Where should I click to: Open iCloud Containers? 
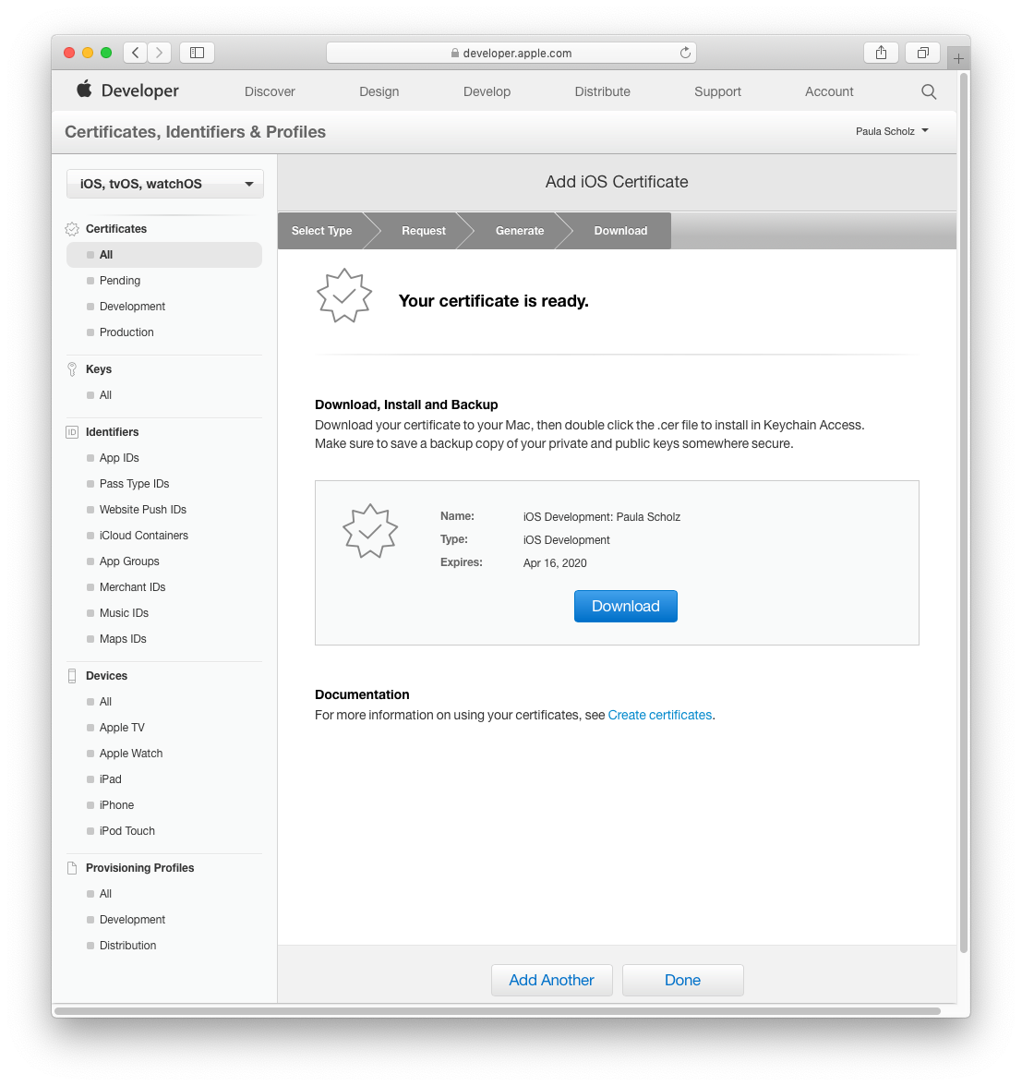click(144, 536)
